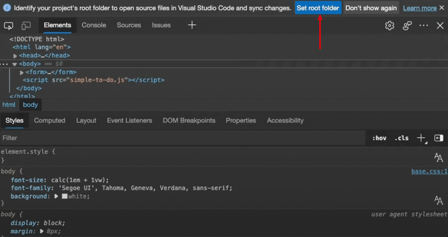Click the element.style rule header

[28, 152]
